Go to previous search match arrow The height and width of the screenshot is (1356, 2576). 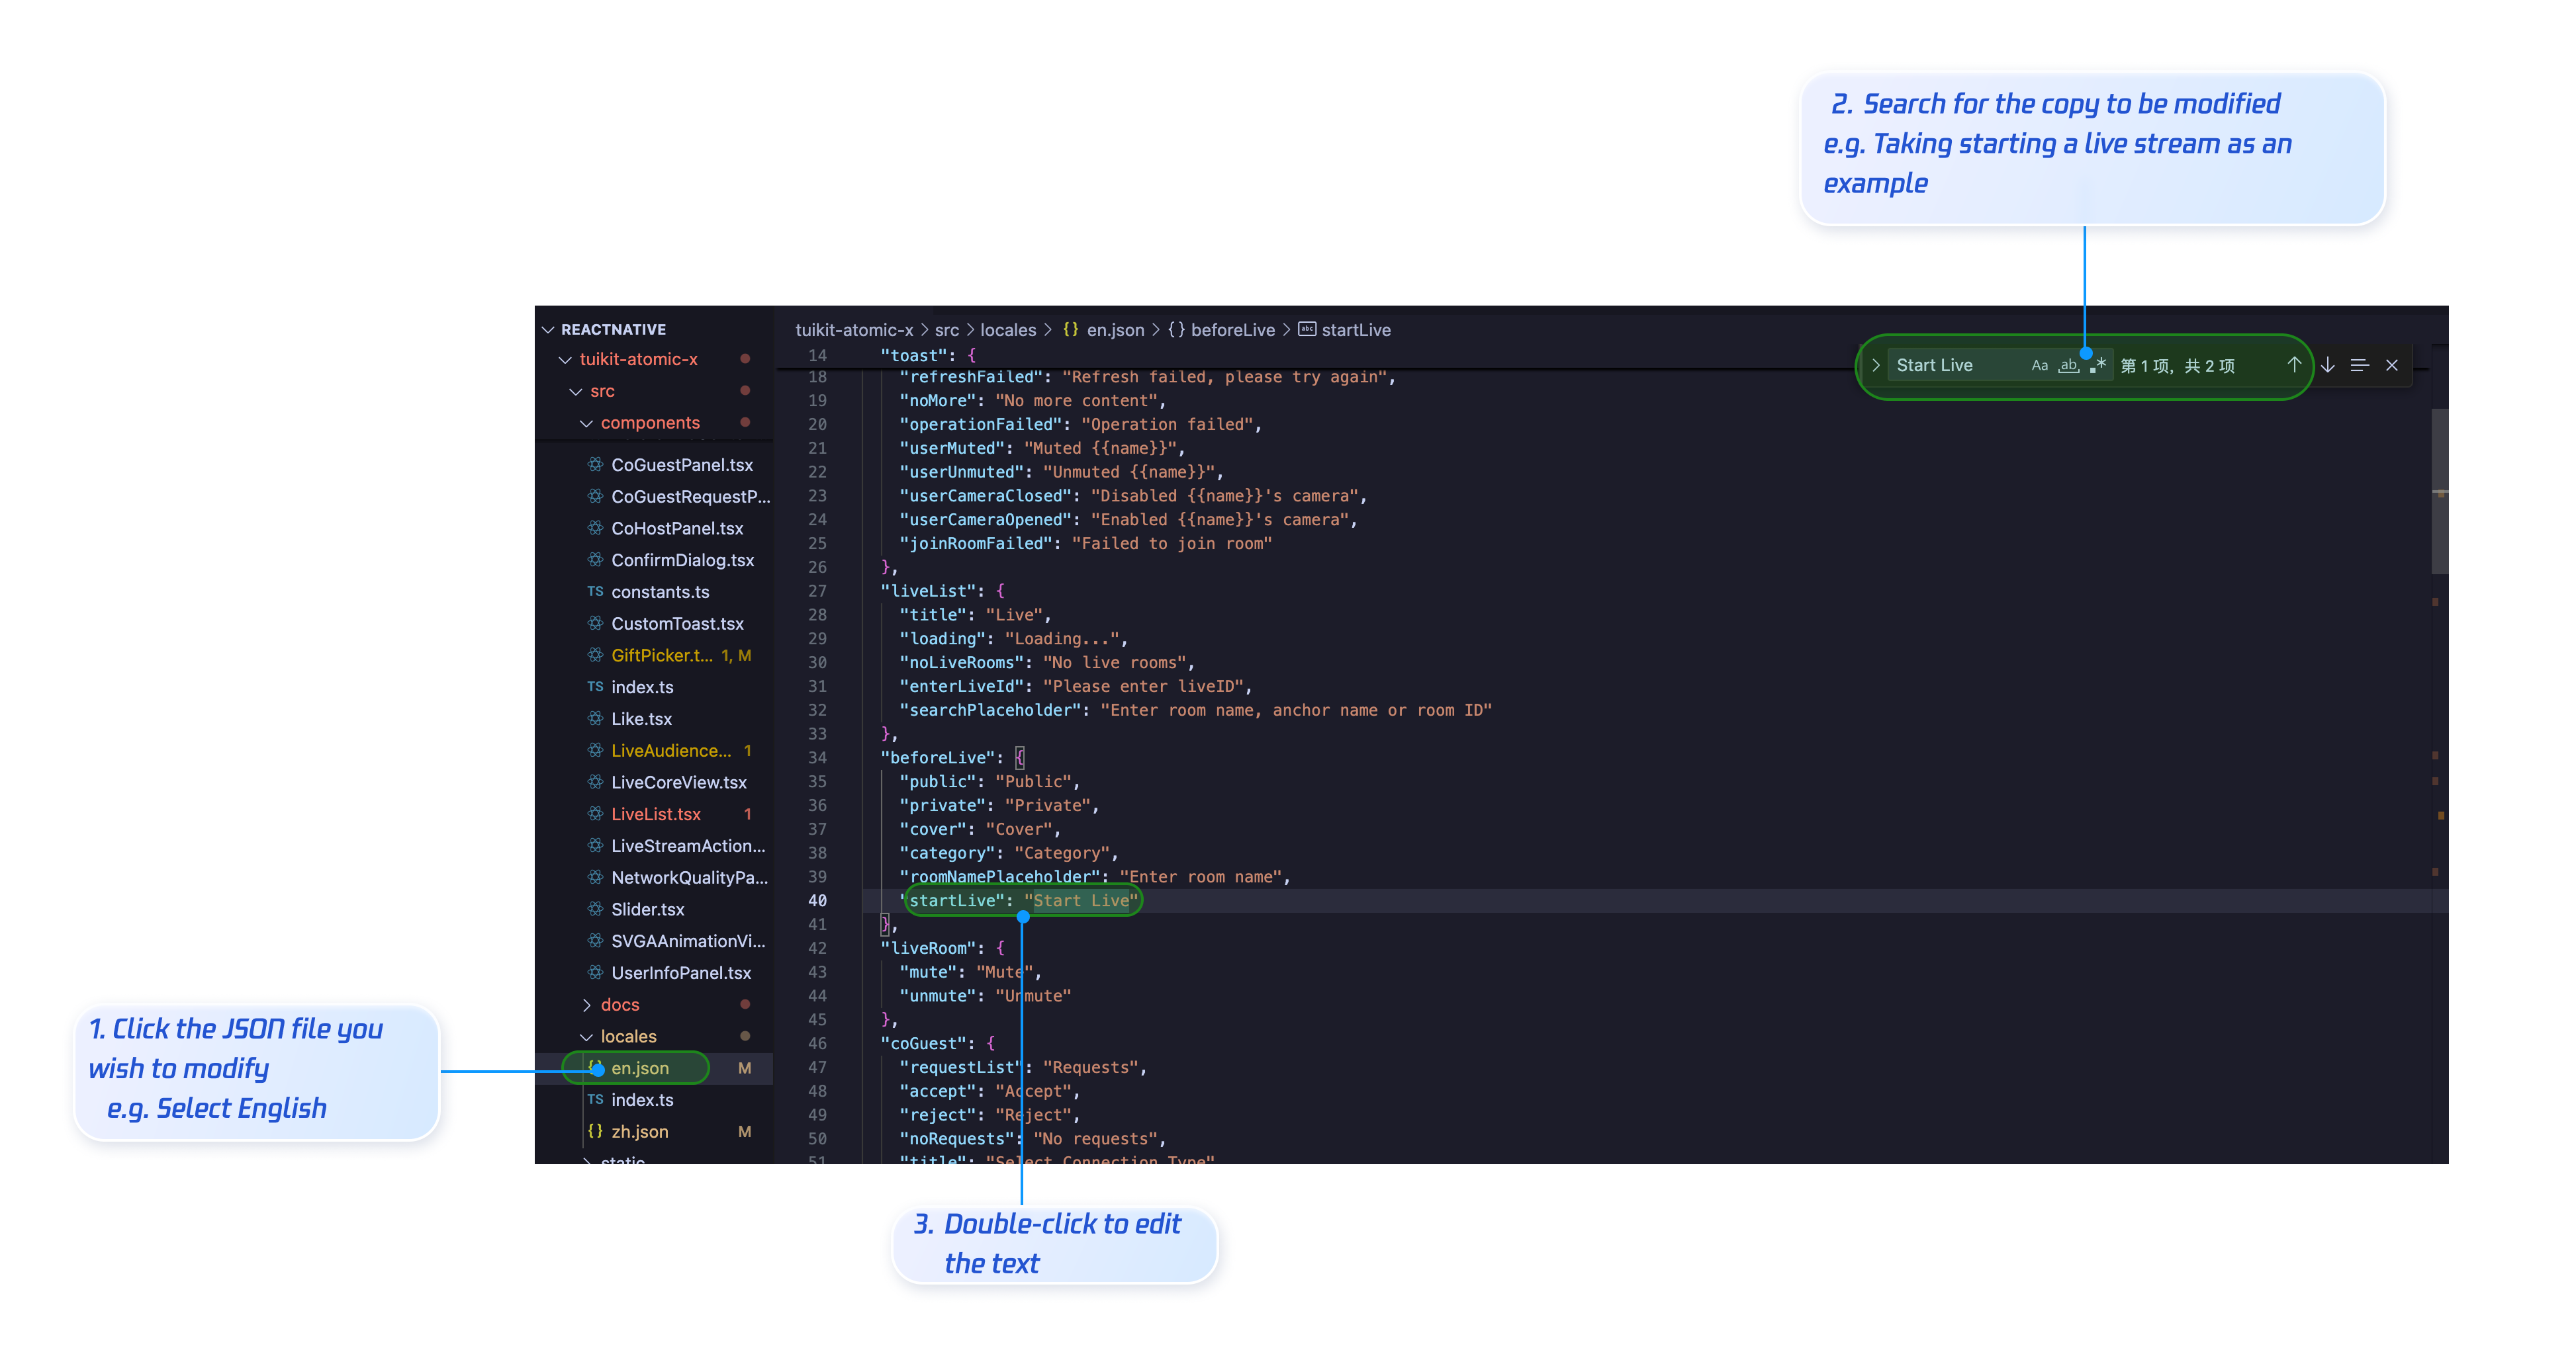[x=2294, y=366]
